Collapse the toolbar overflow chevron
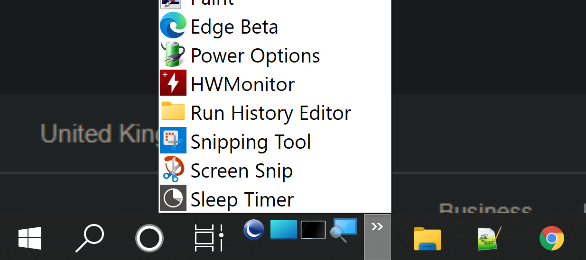 point(377,237)
